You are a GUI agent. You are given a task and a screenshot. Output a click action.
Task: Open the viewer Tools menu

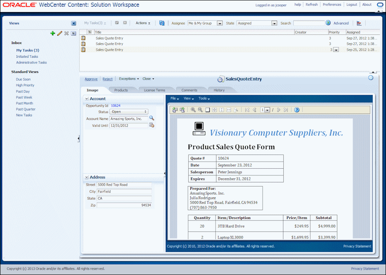pyautogui.click(x=204, y=98)
